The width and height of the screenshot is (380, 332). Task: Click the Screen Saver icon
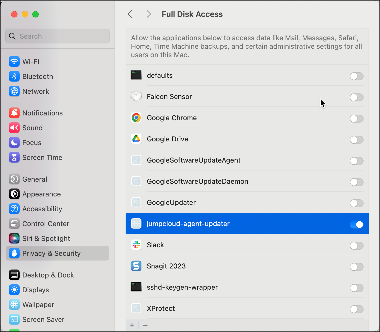tap(14, 319)
